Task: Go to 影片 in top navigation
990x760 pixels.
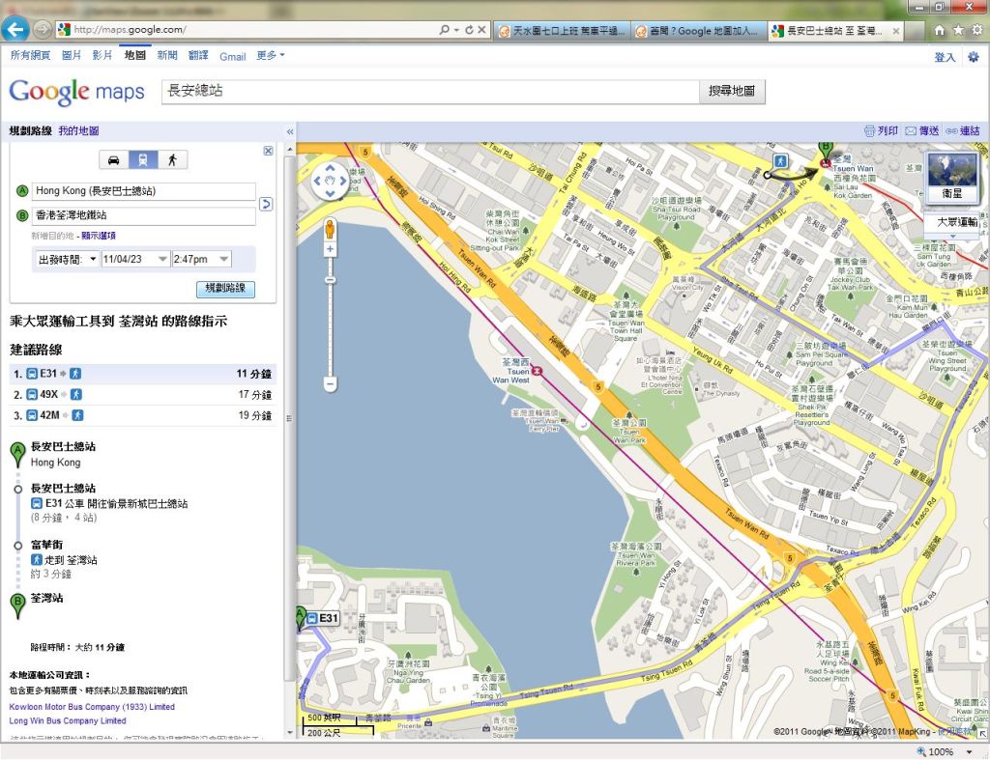Action: point(102,55)
